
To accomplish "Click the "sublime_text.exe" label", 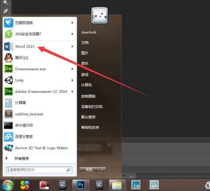I will 29,114.
